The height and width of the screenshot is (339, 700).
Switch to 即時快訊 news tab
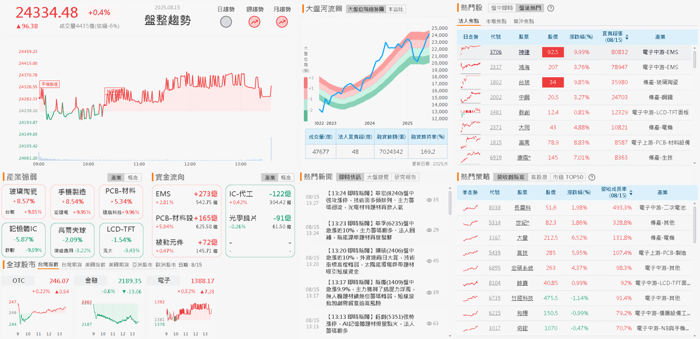coord(350,177)
